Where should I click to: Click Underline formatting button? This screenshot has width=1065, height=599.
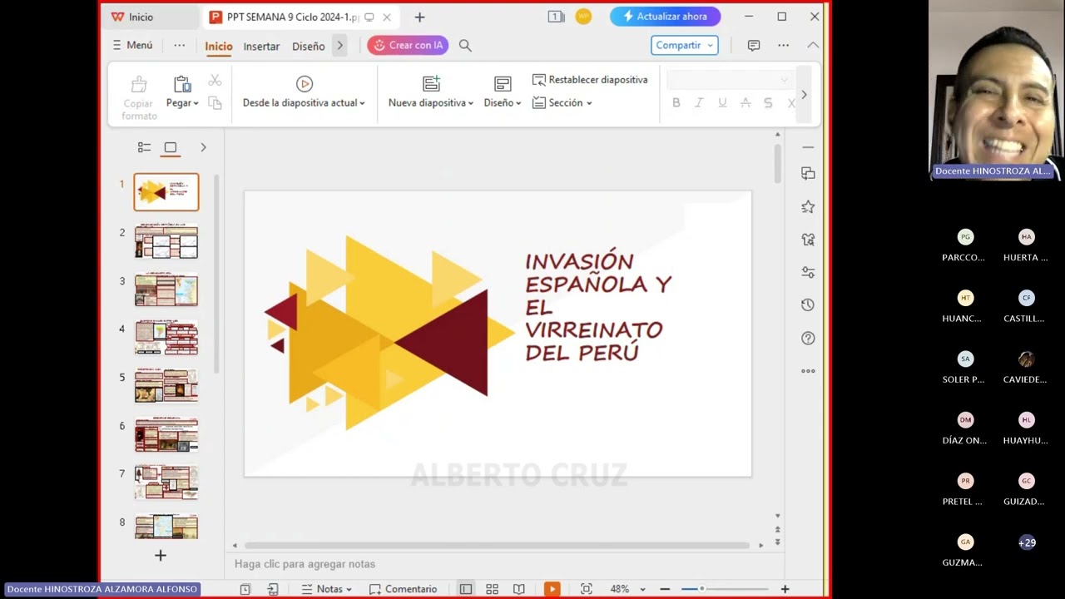pos(722,103)
